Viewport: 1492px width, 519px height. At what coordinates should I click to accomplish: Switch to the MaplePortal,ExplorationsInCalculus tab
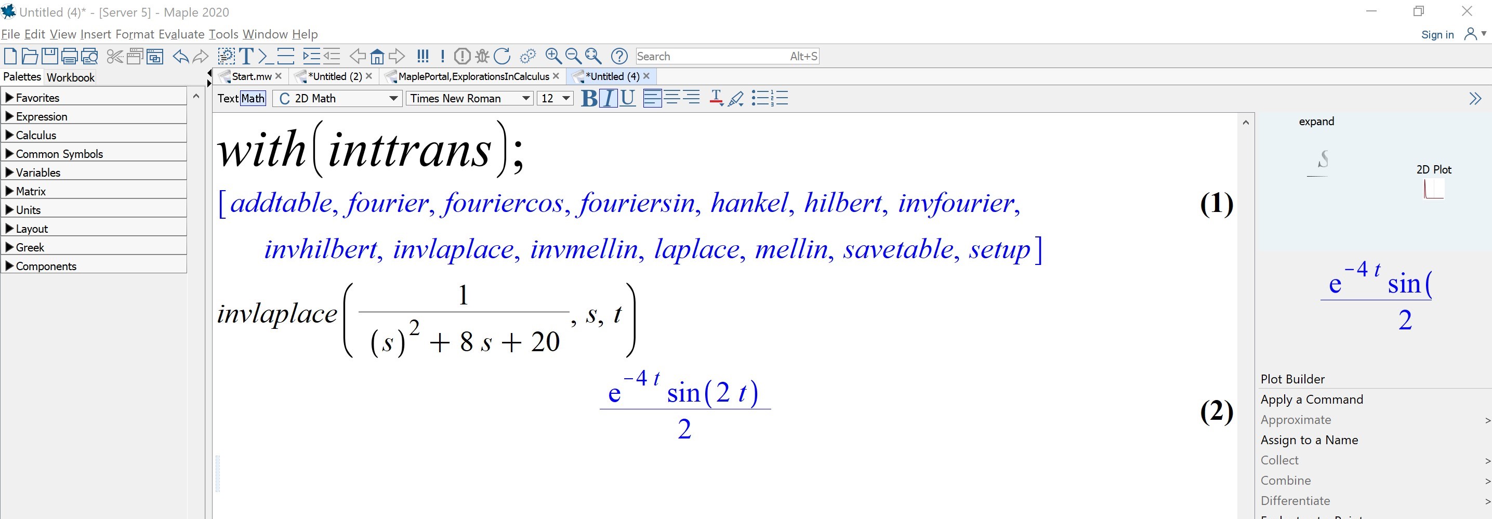coord(473,76)
